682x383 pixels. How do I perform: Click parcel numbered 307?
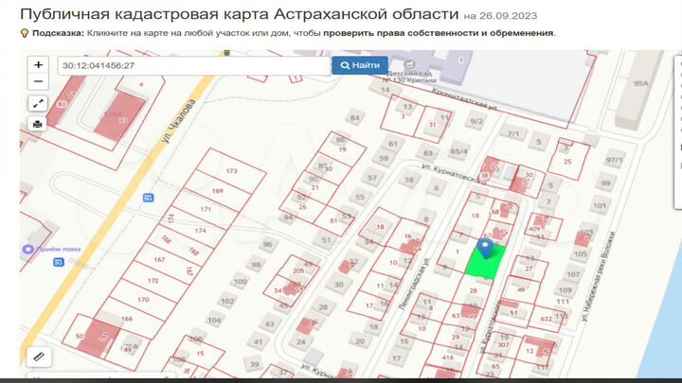(x=503, y=345)
